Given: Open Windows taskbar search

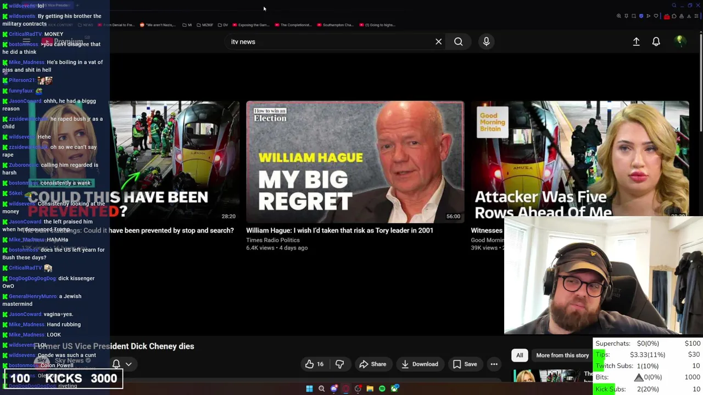Looking at the screenshot, I should click(321, 388).
